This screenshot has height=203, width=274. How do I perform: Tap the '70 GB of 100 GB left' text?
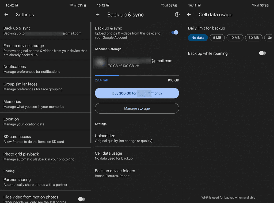(x=124, y=66)
